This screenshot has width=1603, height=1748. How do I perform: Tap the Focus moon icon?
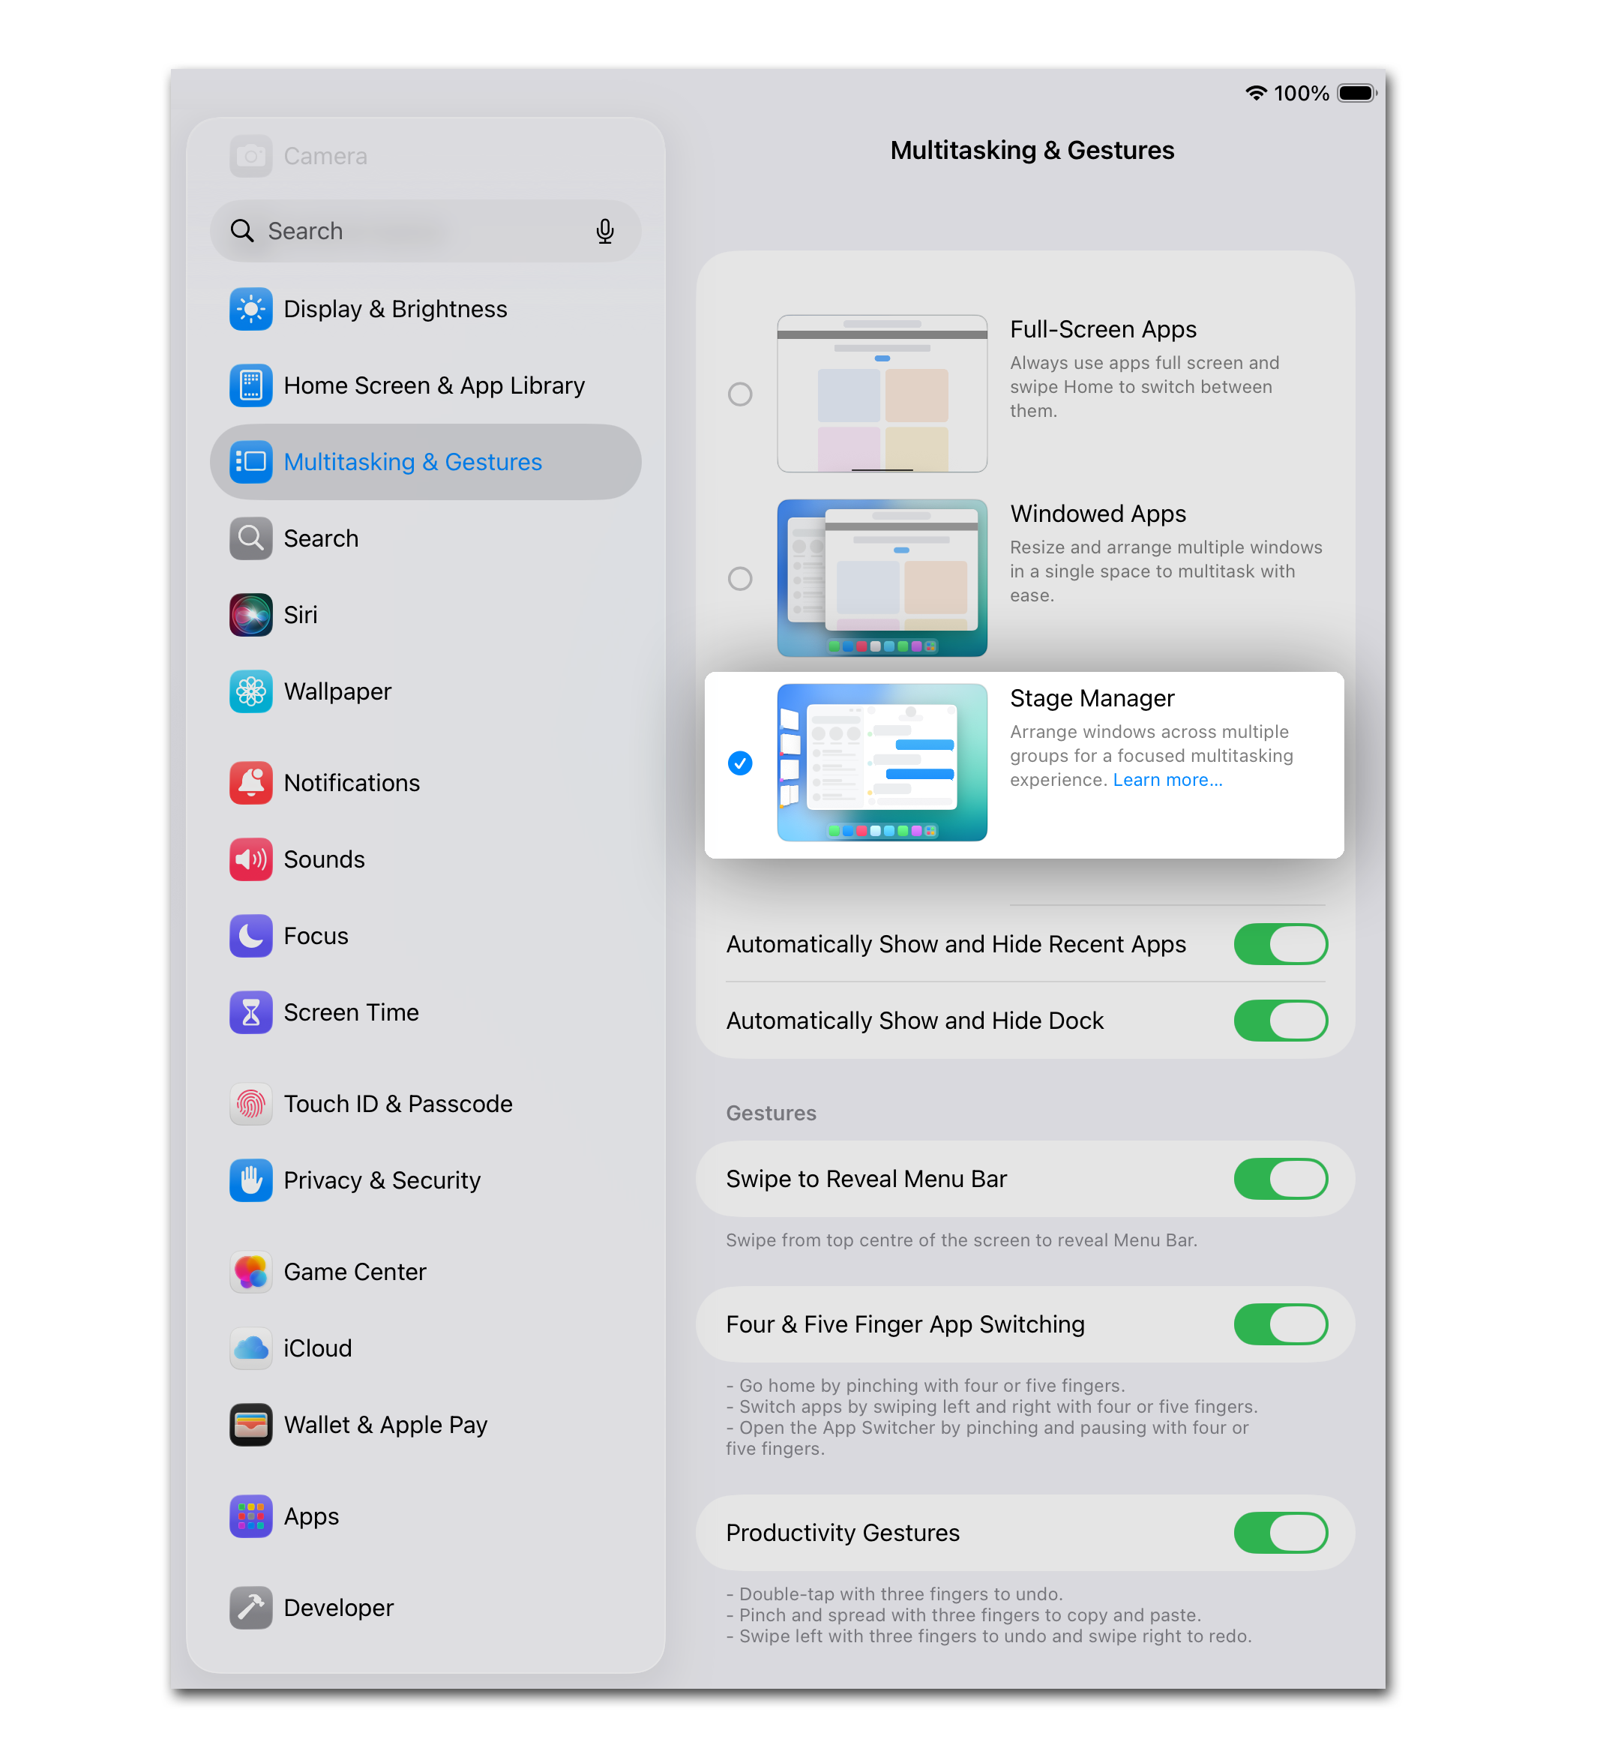250,935
